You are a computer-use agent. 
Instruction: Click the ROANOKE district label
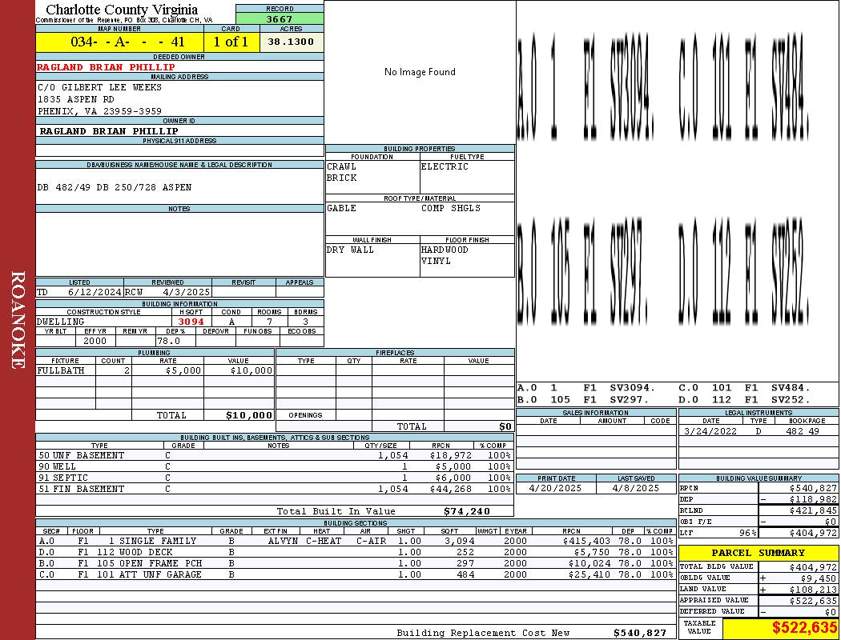click(x=18, y=320)
